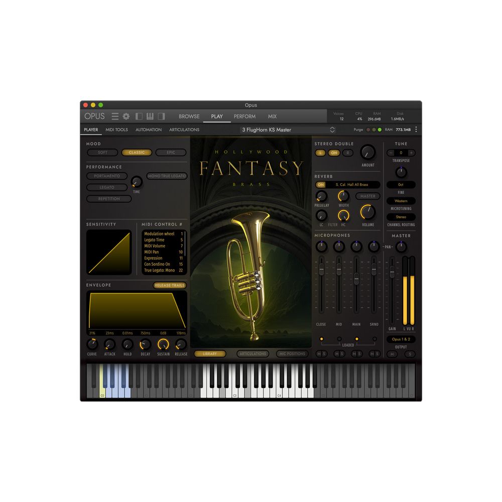Adjust the Master Gain fader
Viewport: 502px width, 502px height.
click(392, 272)
